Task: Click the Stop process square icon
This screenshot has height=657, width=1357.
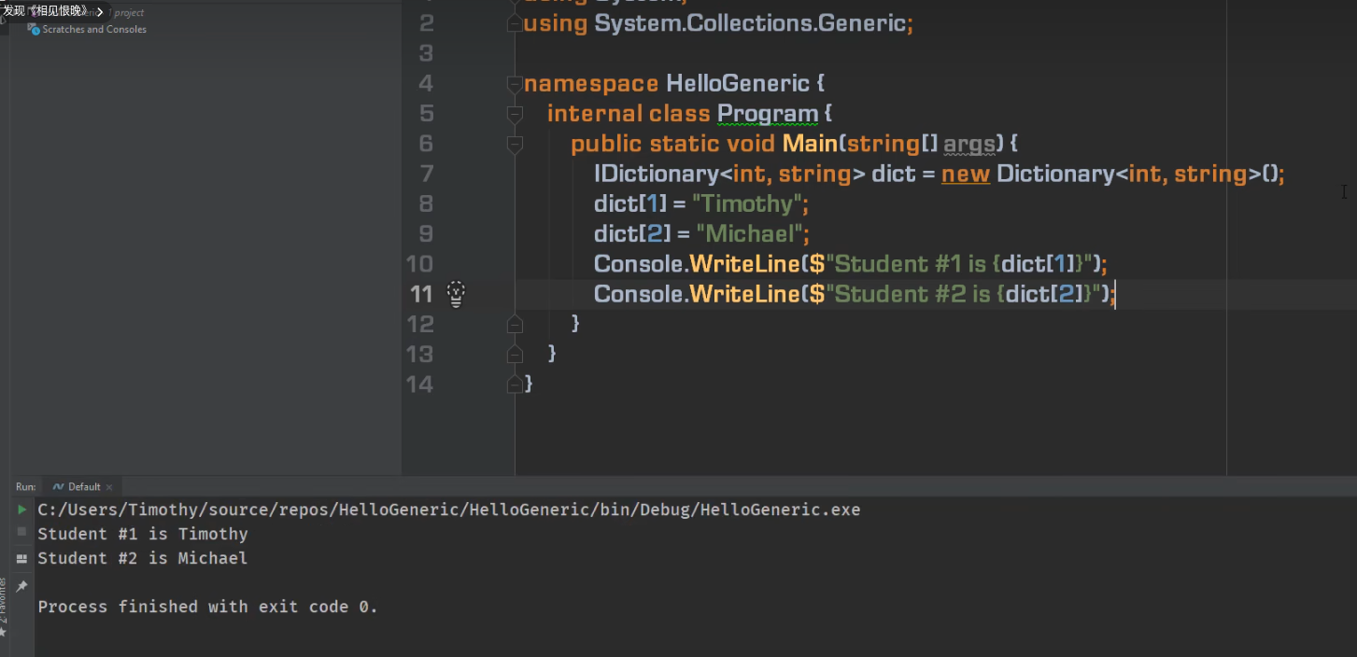Action: 21,532
